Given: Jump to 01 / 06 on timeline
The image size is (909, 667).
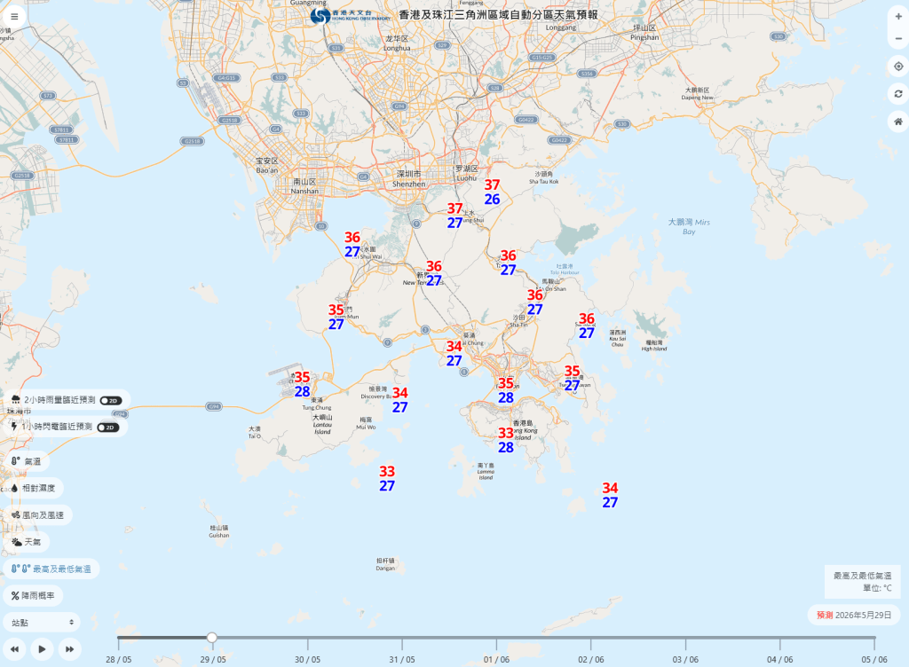Looking at the screenshot, I should point(496,660).
